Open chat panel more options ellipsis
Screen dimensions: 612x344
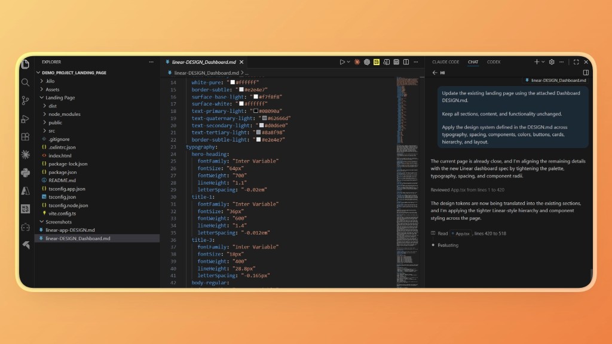coord(562,62)
